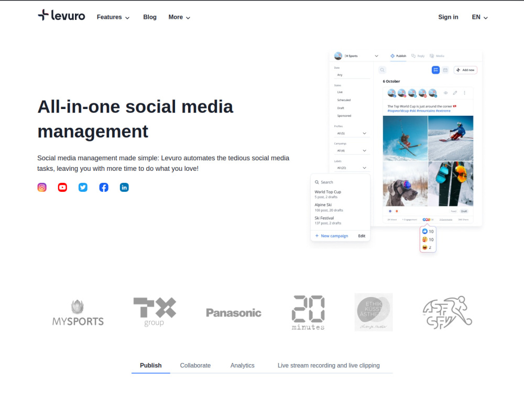Click the MySports logo

(78, 312)
